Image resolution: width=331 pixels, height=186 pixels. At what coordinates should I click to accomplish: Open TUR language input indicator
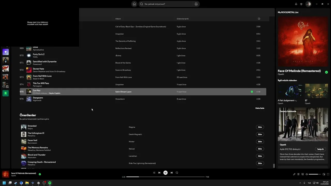pyautogui.click(x=309, y=183)
